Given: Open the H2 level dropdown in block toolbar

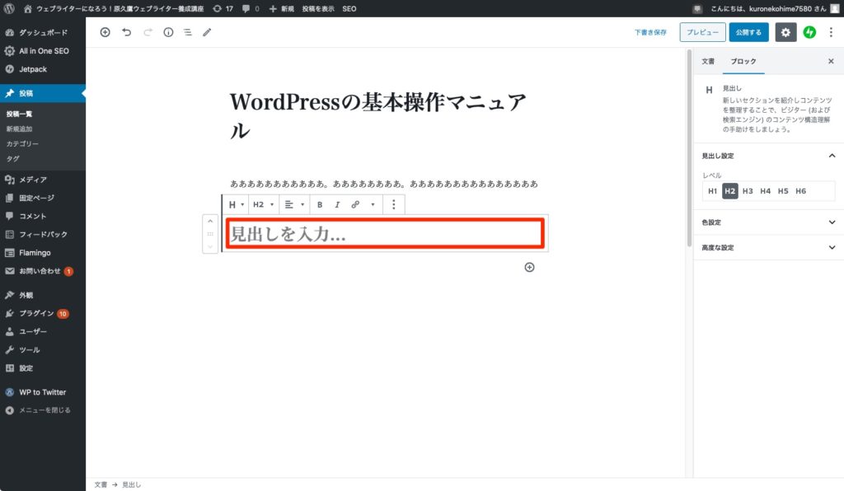Looking at the screenshot, I should click(x=263, y=204).
